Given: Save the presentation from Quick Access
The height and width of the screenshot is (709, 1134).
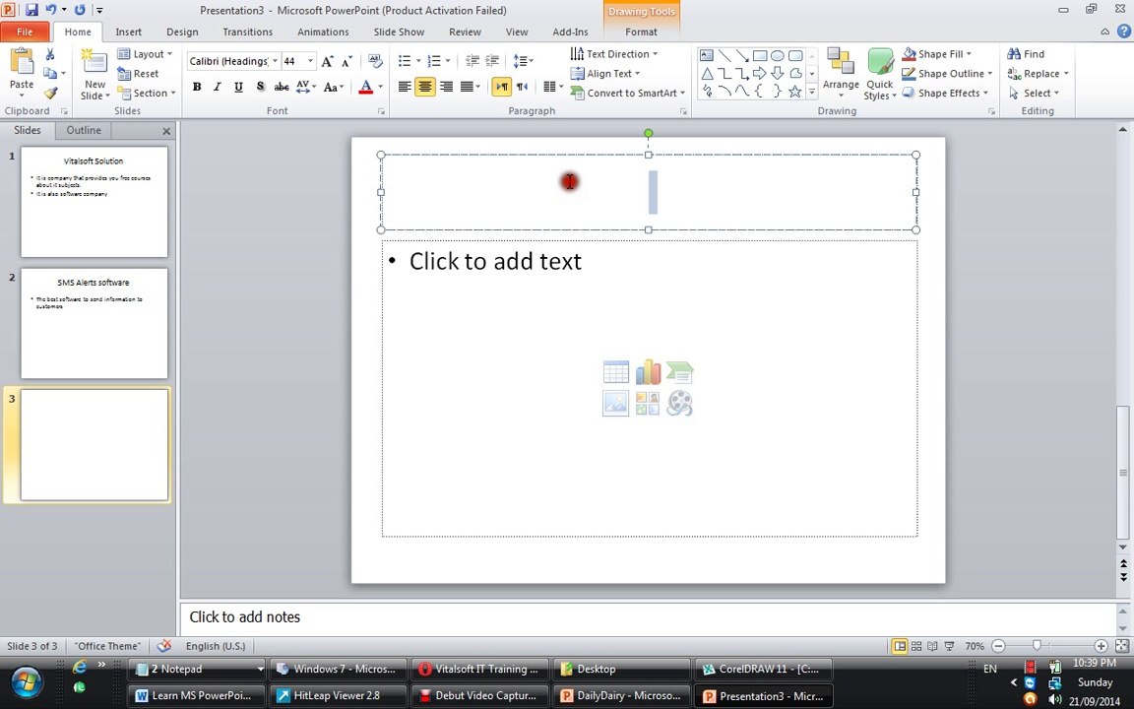Looking at the screenshot, I should point(31,10).
